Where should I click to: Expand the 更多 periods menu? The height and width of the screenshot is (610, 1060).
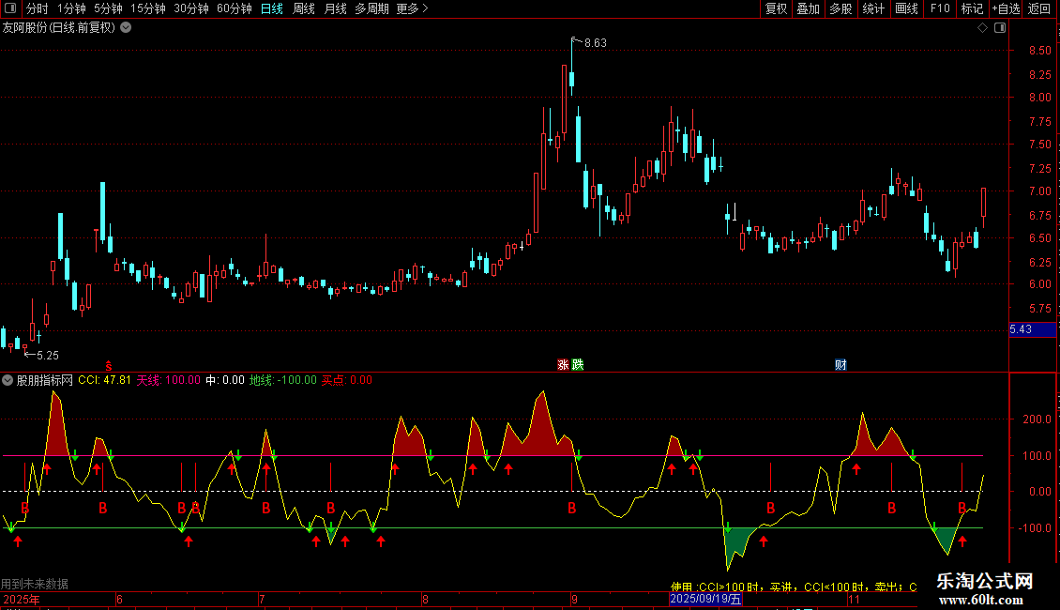413,8
